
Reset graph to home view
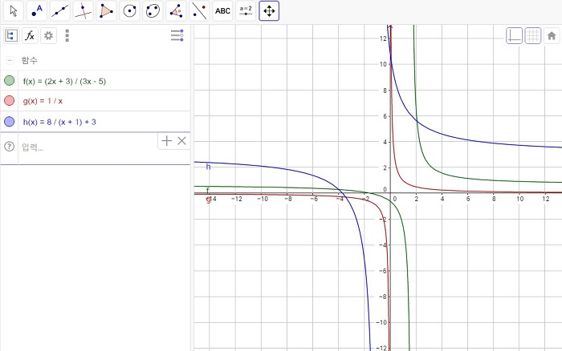pyautogui.click(x=552, y=35)
